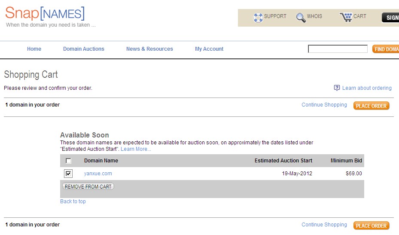Click the Support lifebuoy icon
Viewport: 399px width, 235px height.
(x=258, y=18)
